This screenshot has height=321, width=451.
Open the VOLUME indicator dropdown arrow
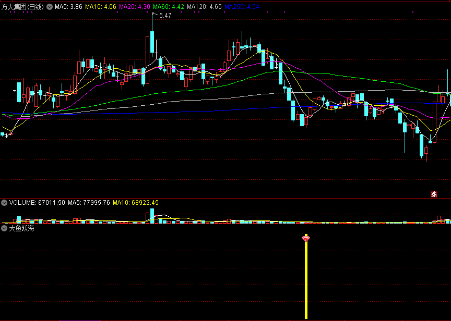(x=4, y=203)
